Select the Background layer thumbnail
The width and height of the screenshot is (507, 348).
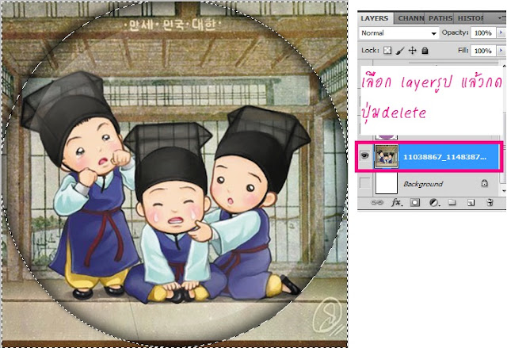point(387,183)
